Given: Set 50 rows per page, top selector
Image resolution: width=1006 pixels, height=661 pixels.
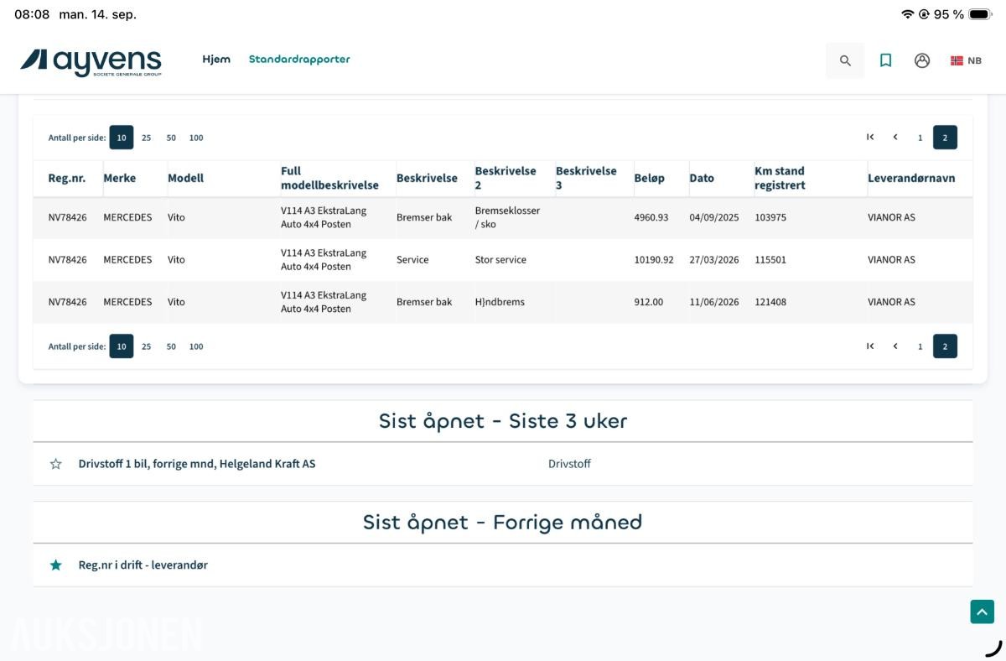Looking at the screenshot, I should (x=171, y=138).
